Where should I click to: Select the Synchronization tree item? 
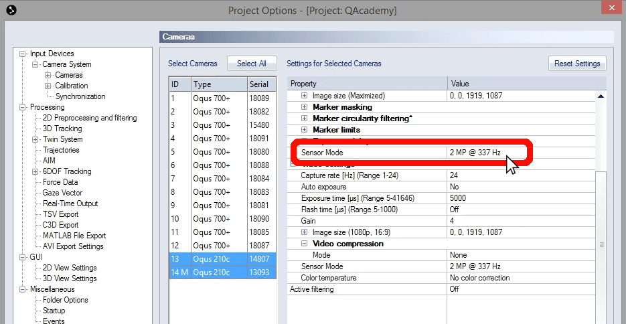[x=80, y=96]
